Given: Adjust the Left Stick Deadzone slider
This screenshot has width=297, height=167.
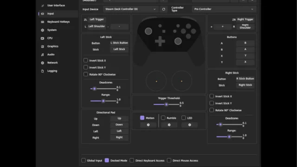Looking at the screenshot, I should point(103,89).
